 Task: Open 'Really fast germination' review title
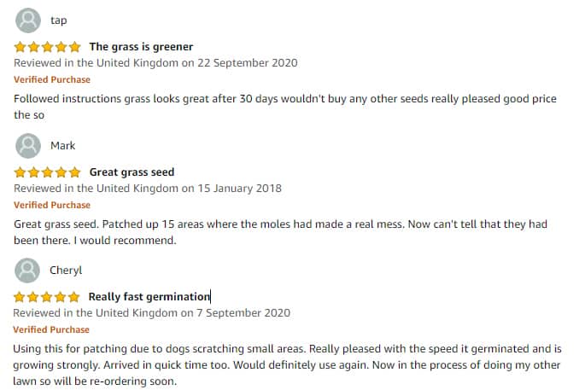[x=149, y=297]
